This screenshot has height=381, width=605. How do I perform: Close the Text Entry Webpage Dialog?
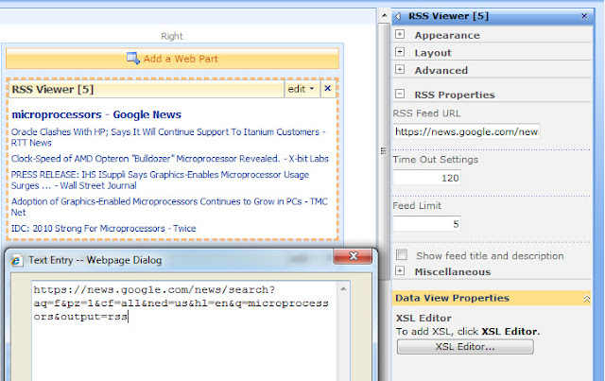[x=353, y=256]
